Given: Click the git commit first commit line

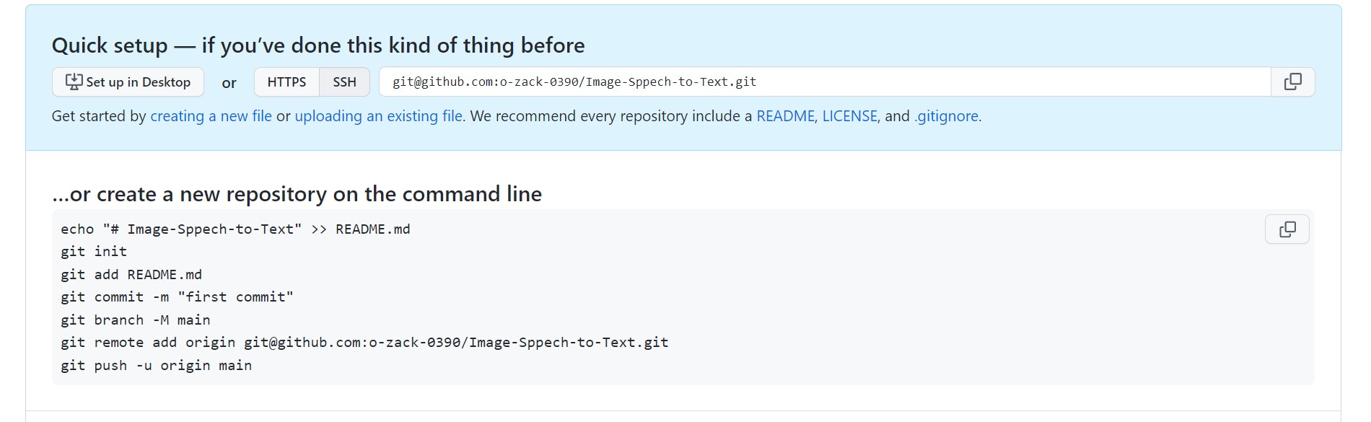Looking at the screenshot, I should point(177,297).
